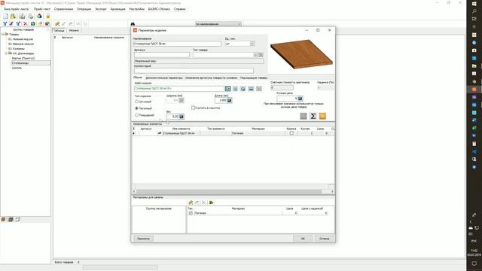Click the padlock icon in the main toolbar

click(48, 16)
